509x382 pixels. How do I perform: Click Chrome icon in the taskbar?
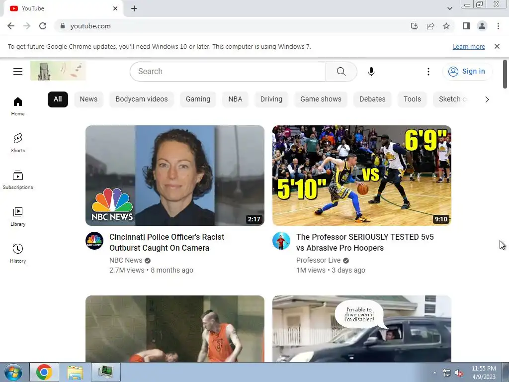(x=44, y=372)
